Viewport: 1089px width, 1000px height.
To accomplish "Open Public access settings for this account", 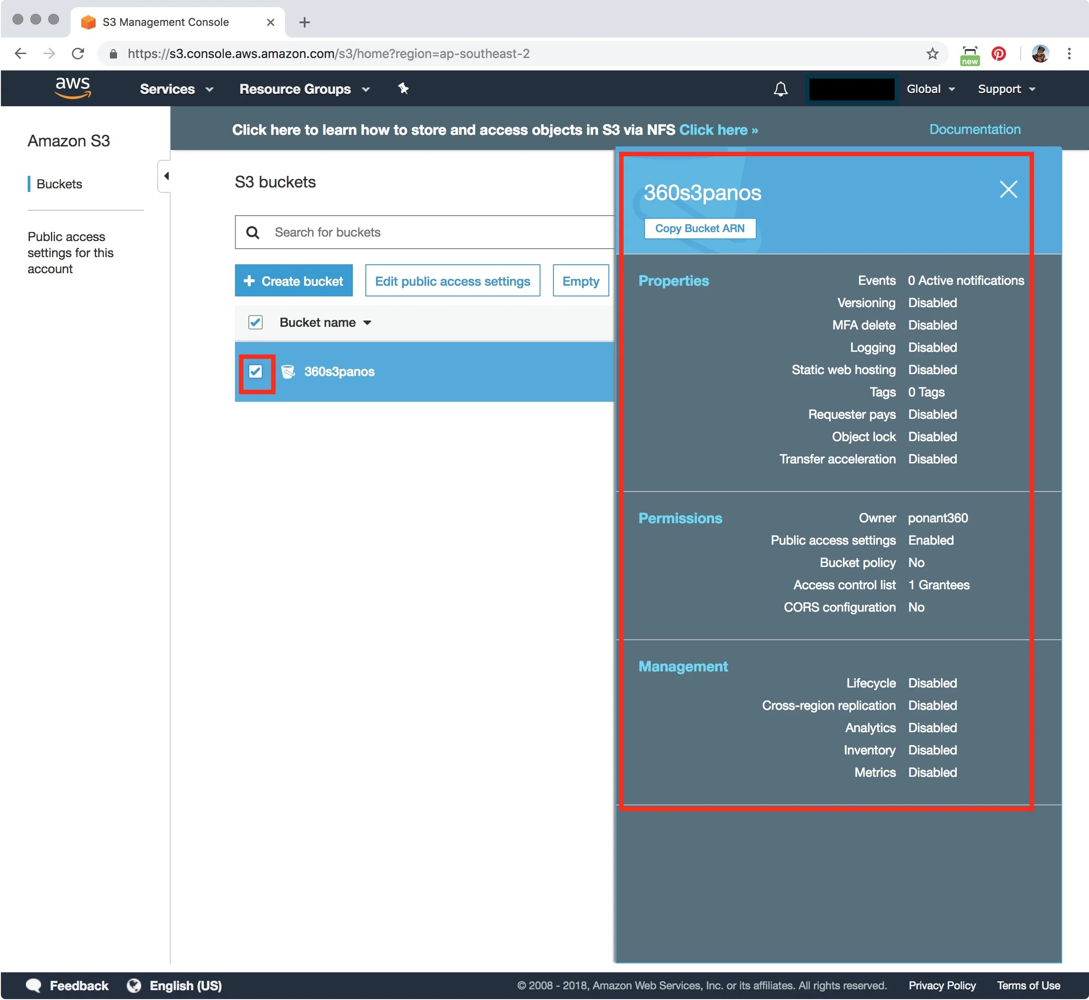I will (71, 253).
